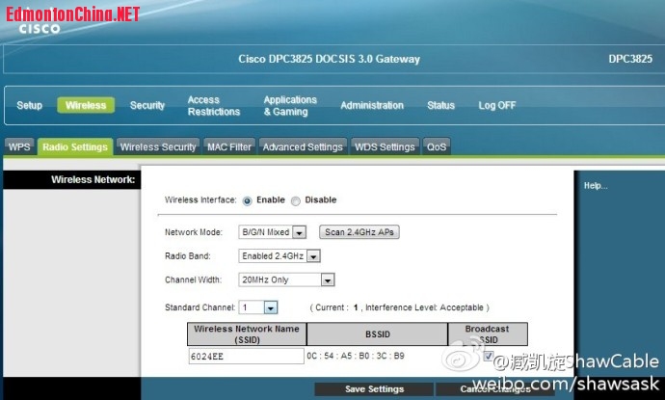
Task: Click Log OFF
Action: pyautogui.click(x=497, y=105)
